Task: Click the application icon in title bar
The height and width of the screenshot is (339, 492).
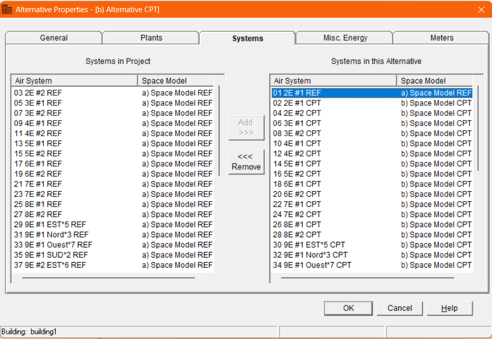Action: pyautogui.click(x=7, y=9)
